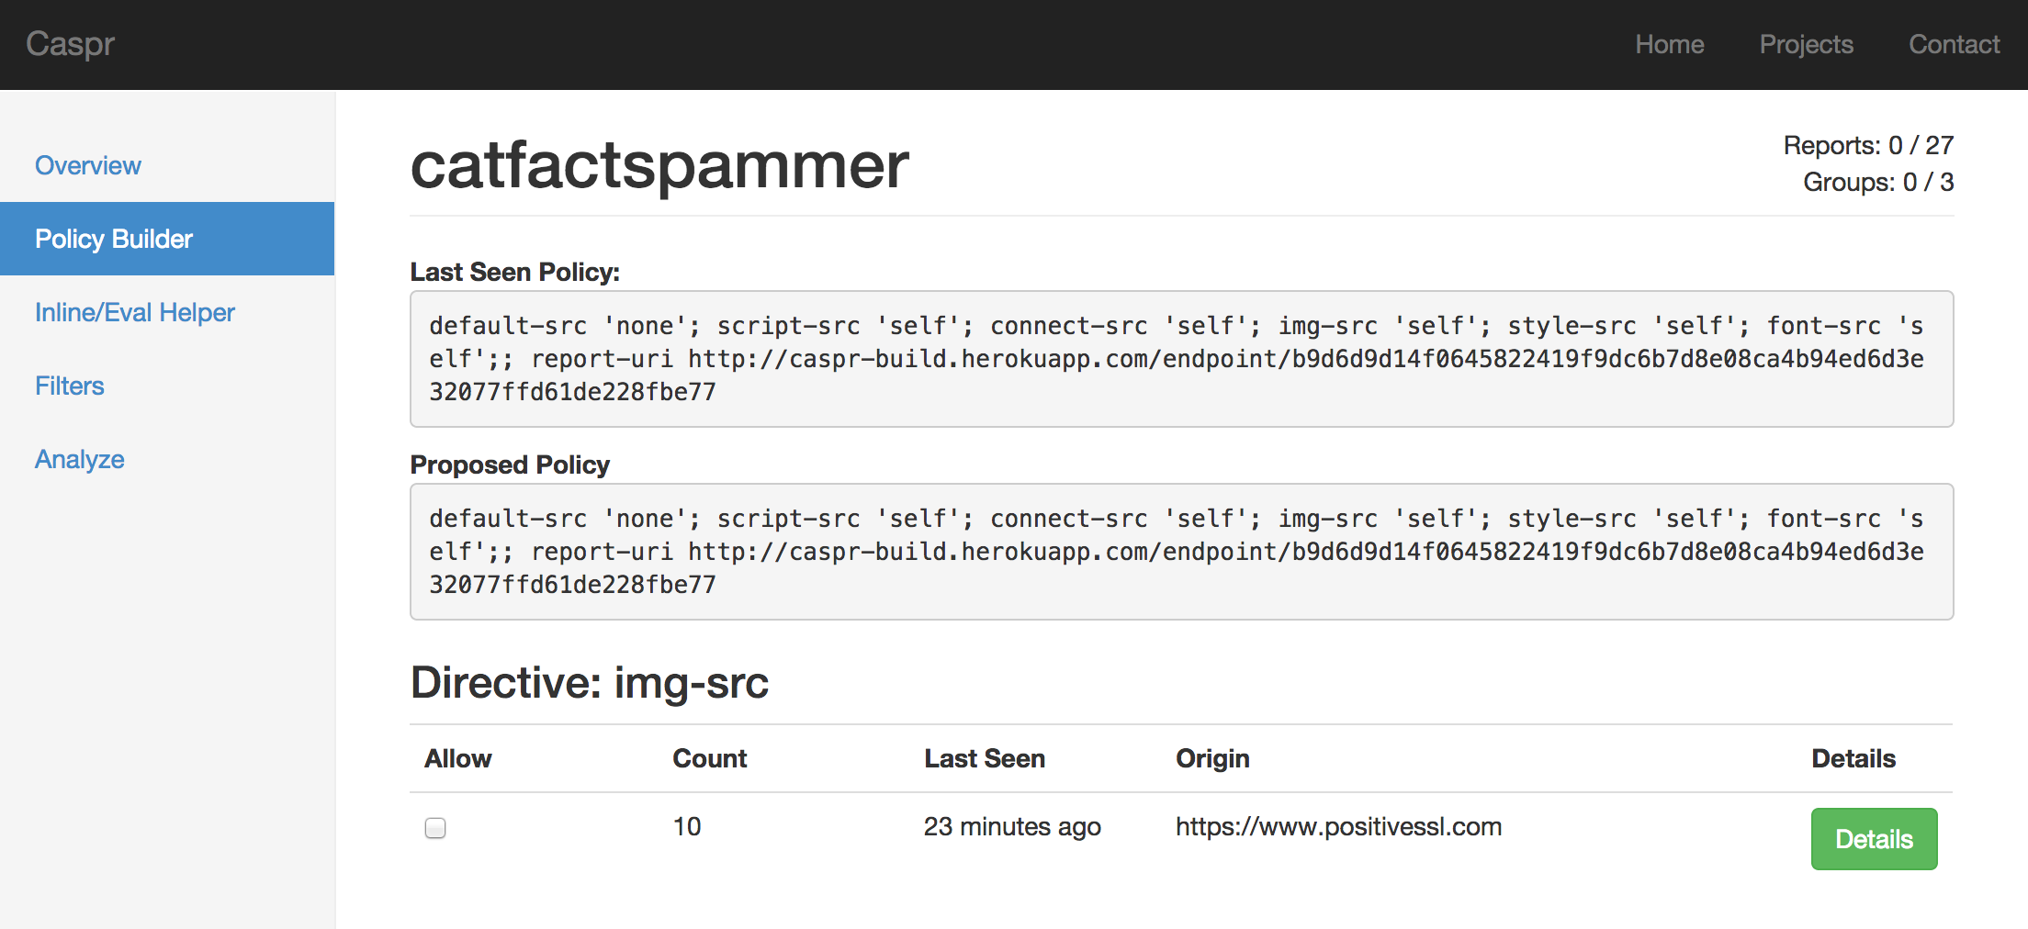Open the Contact page link
2028x929 pixels.
click(1954, 44)
